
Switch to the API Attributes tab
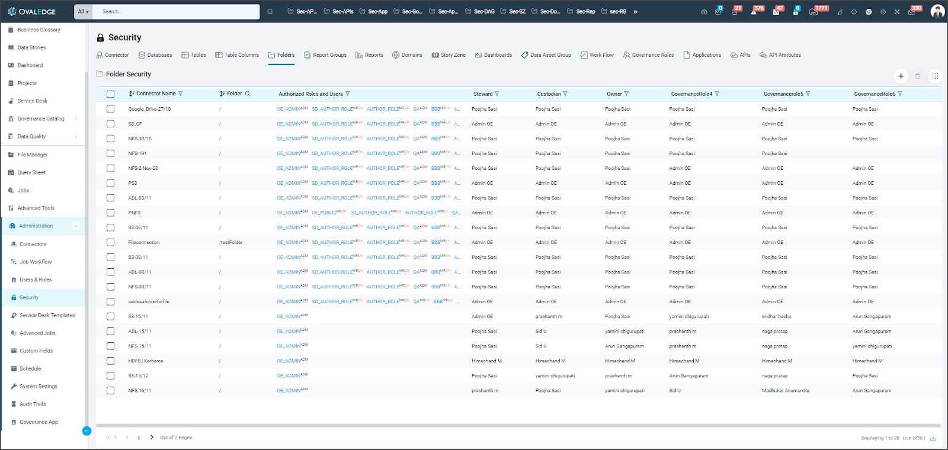tap(780, 55)
